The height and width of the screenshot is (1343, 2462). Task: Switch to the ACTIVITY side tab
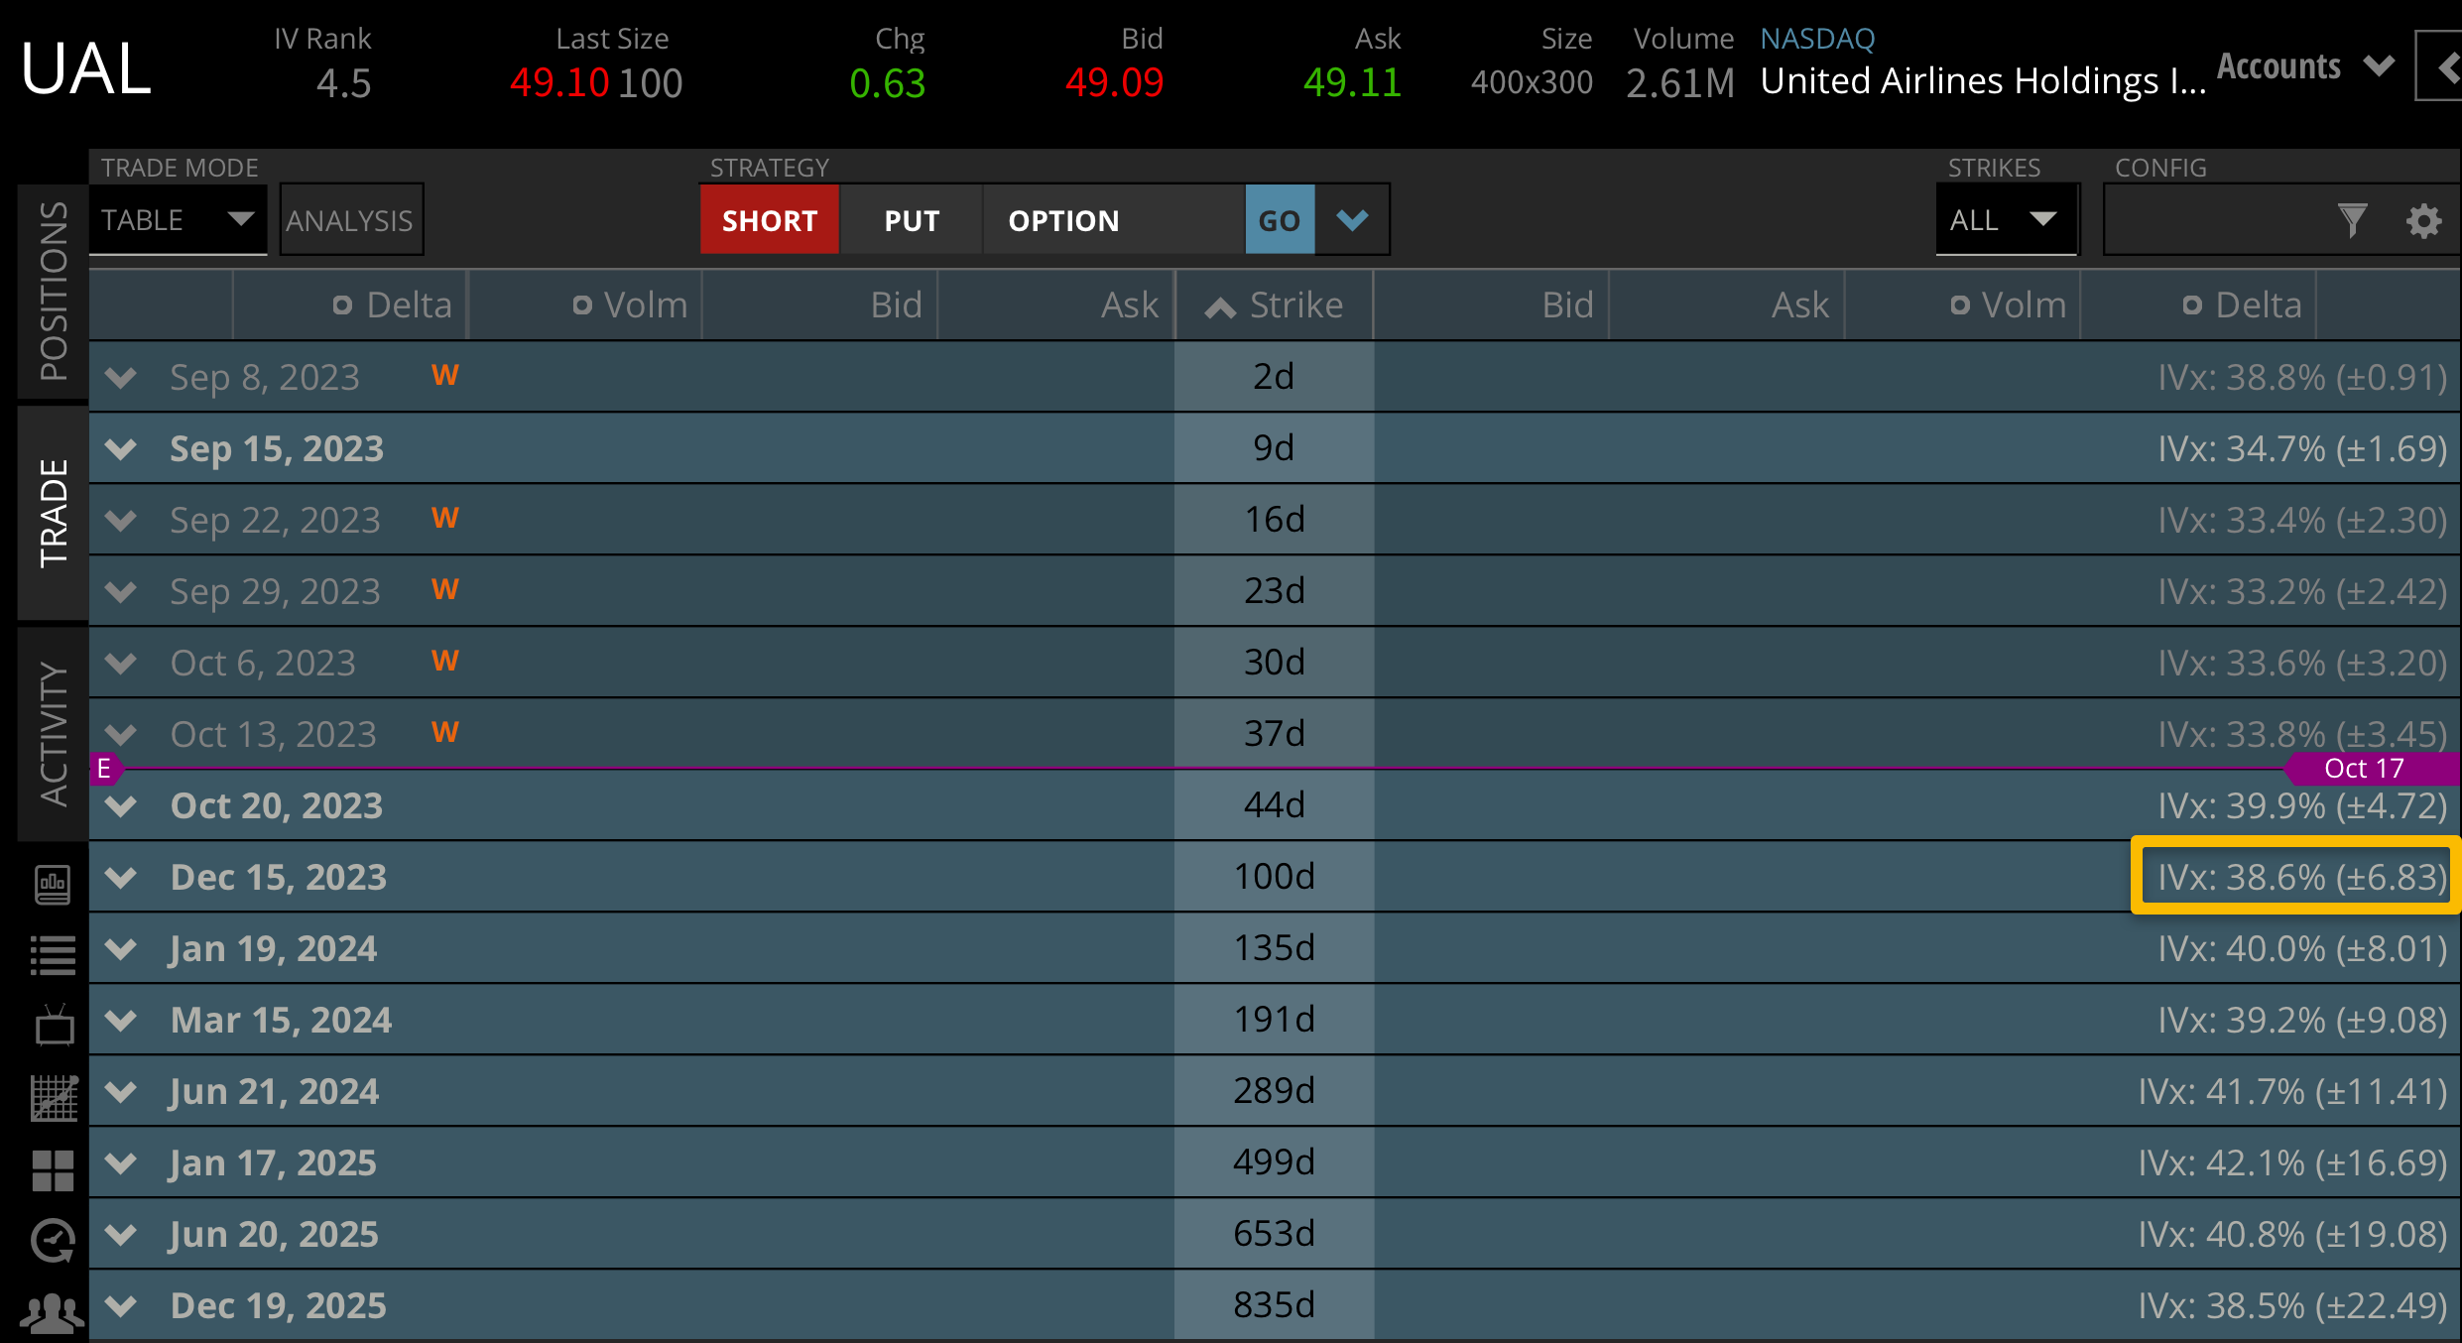click(53, 734)
